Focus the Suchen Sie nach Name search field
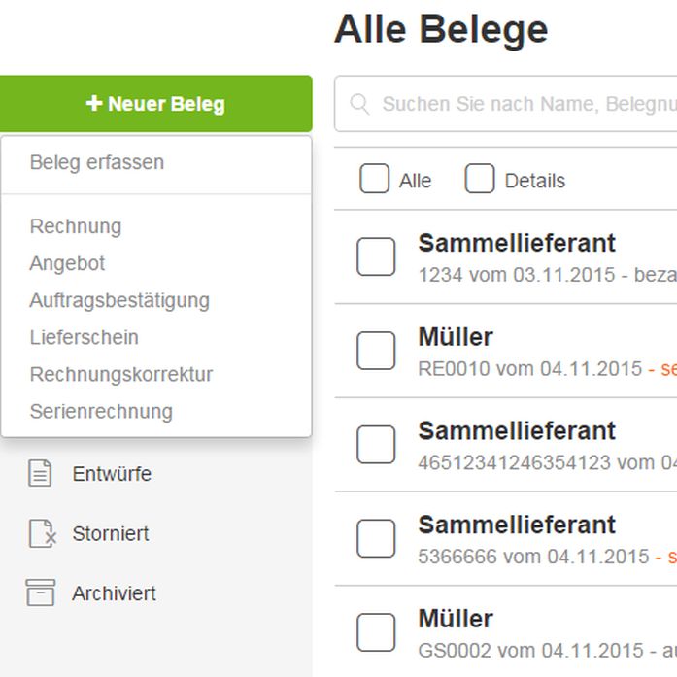This screenshot has height=677, width=677. click(506, 104)
